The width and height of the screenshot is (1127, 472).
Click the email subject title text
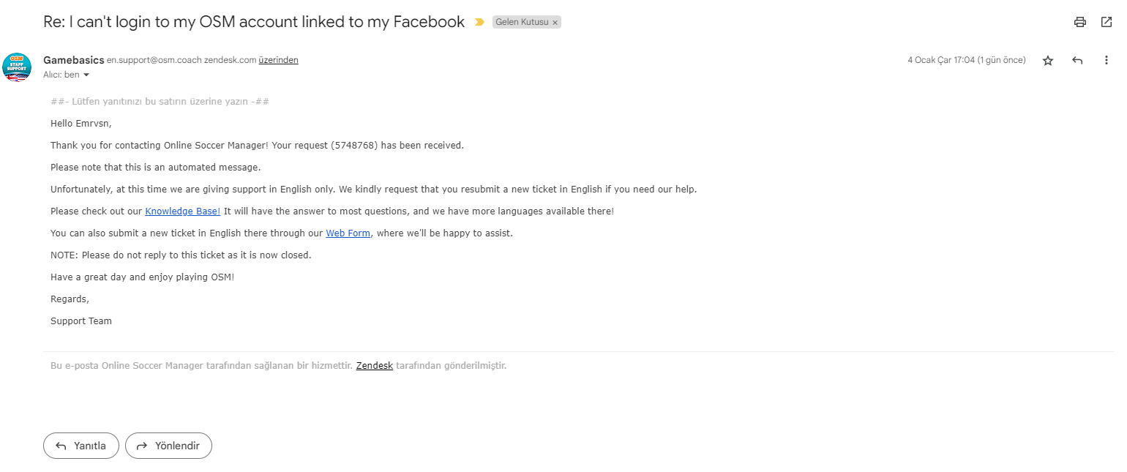point(254,22)
